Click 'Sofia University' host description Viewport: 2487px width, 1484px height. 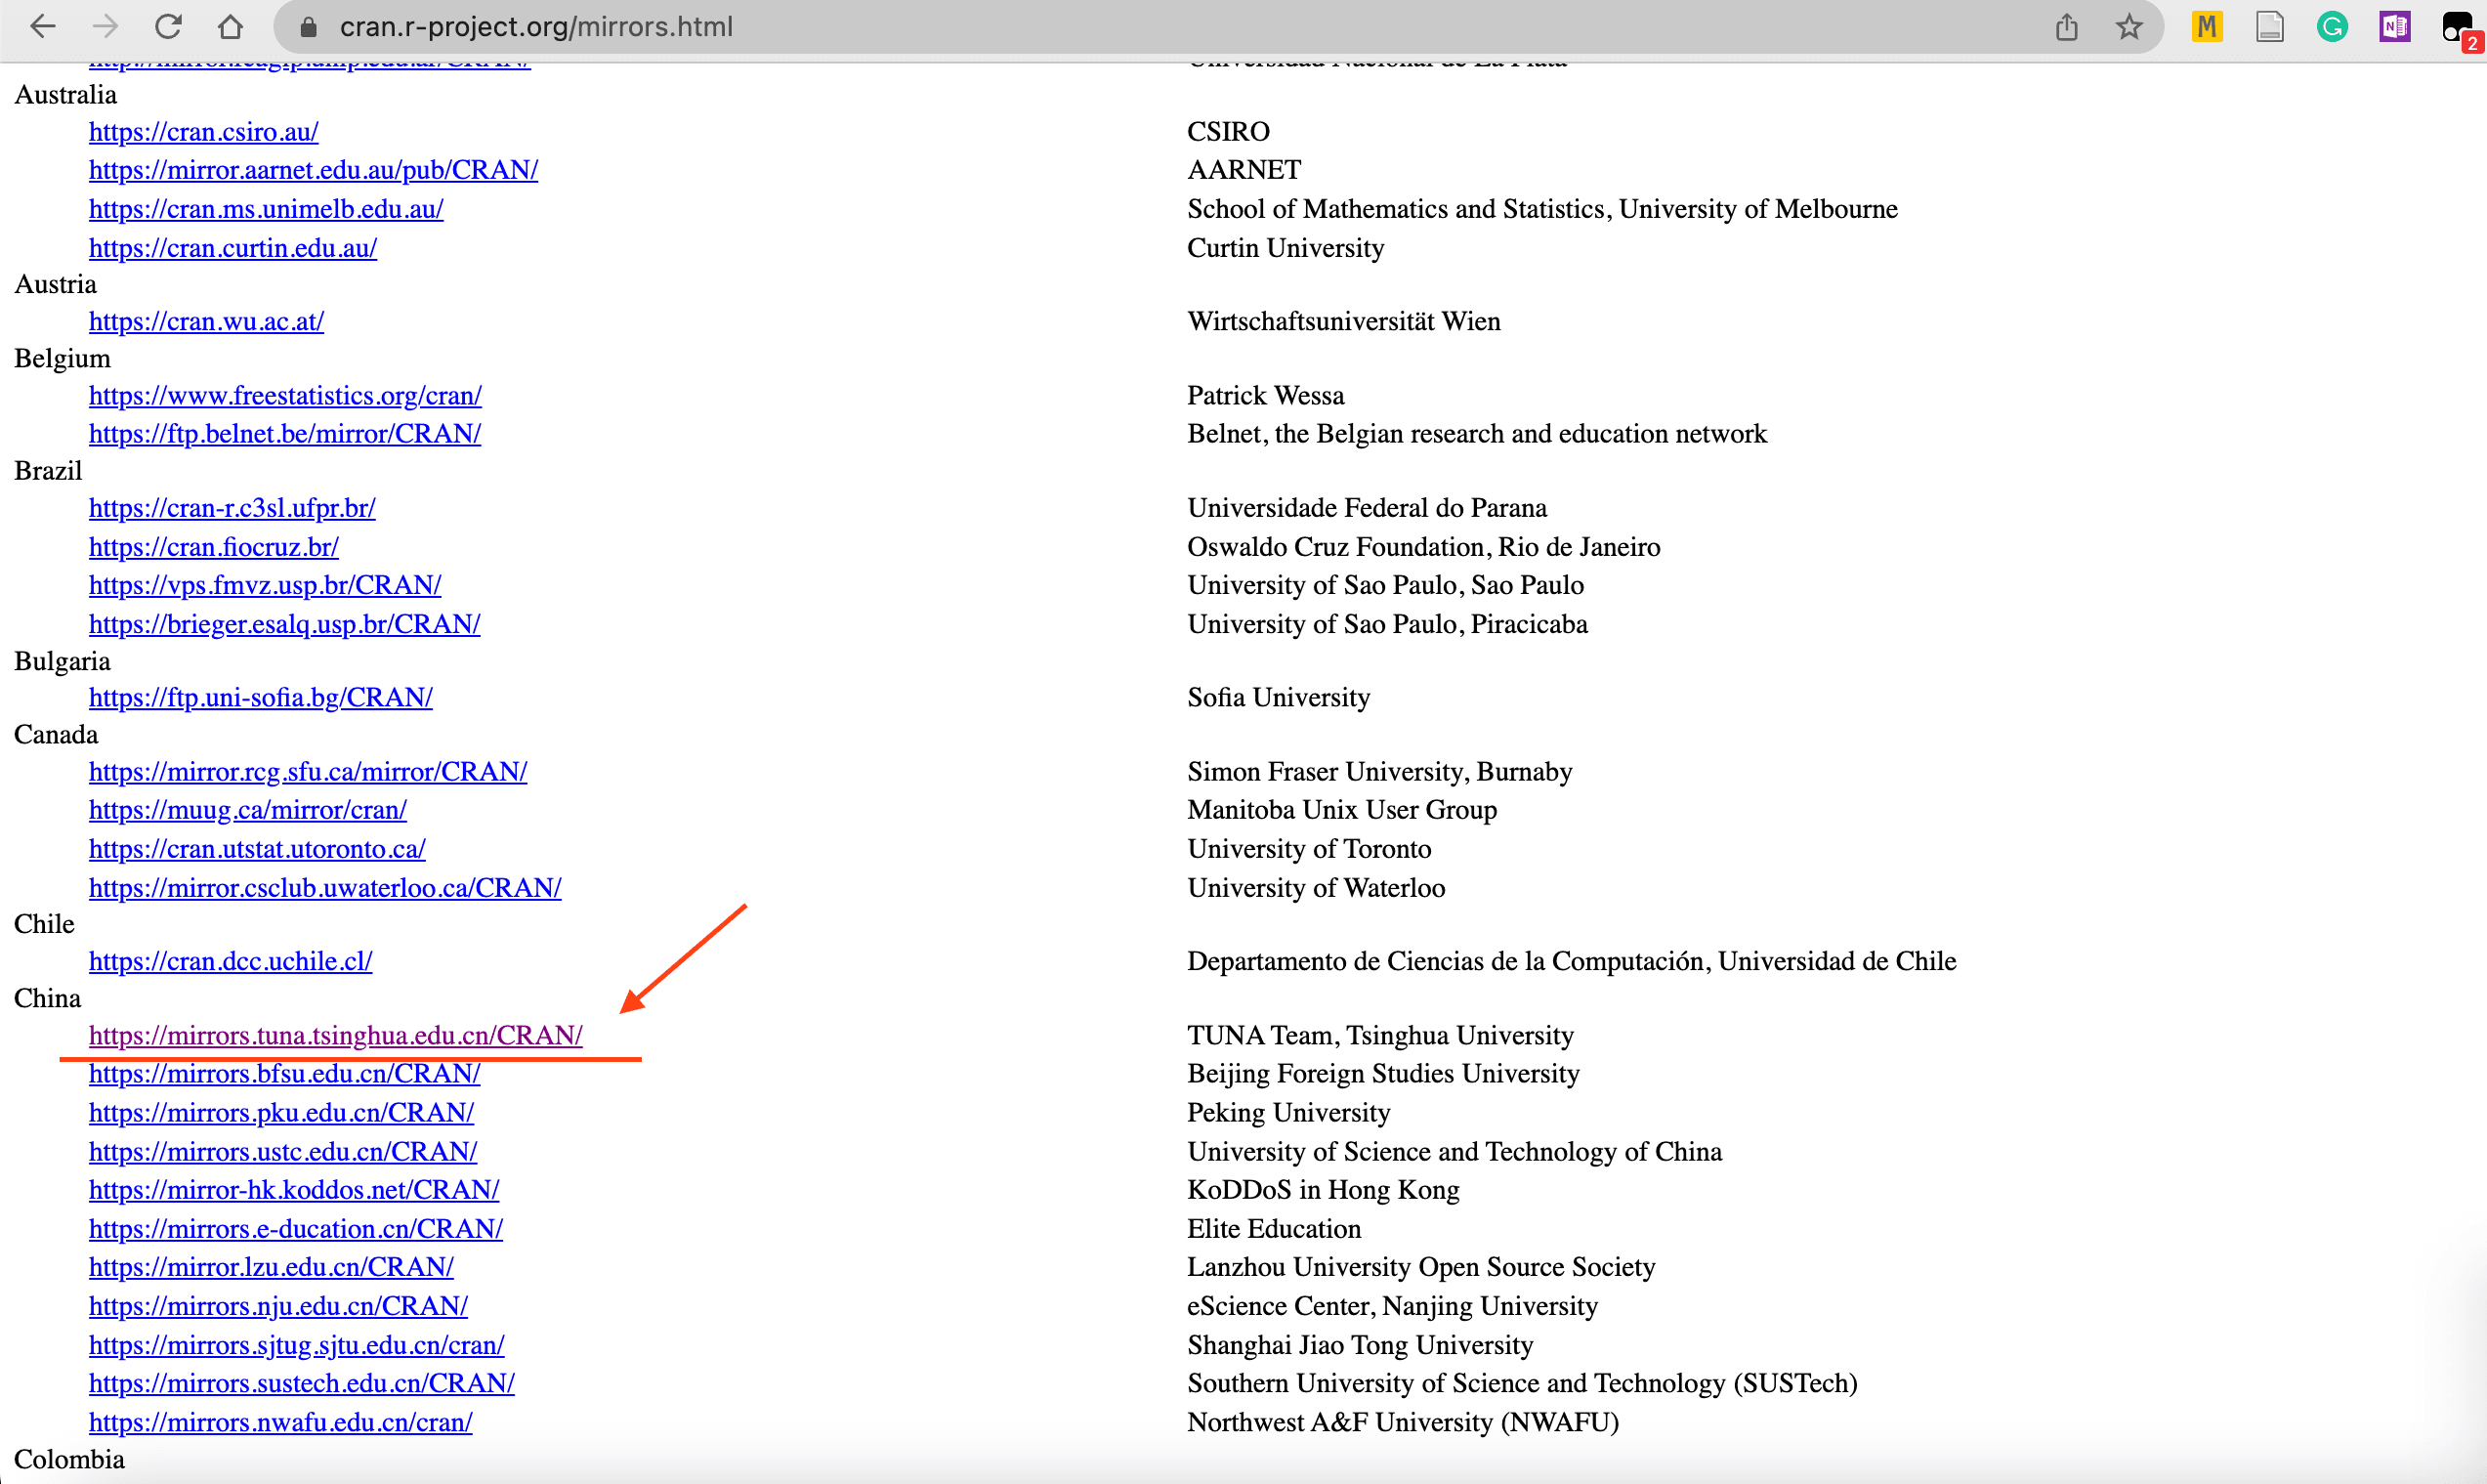click(x=1279, y=698)
